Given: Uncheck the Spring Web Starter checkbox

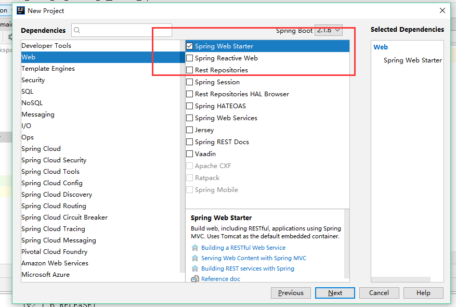Looking at the screenshot, I should pos(190,46).
